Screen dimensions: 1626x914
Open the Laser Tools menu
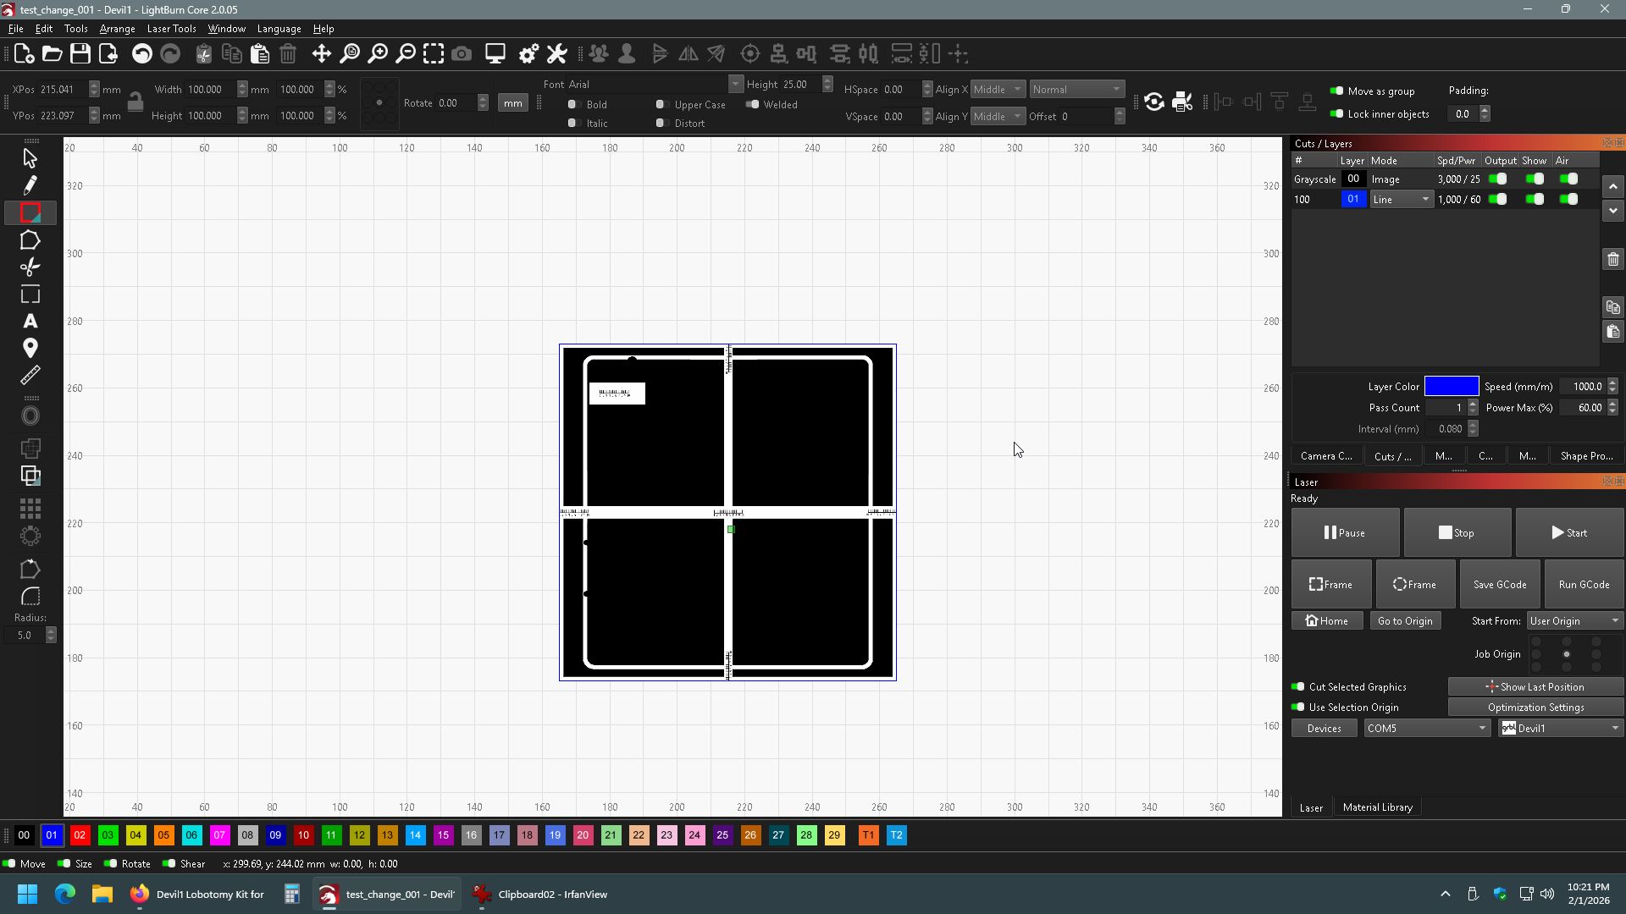point(171,29)
